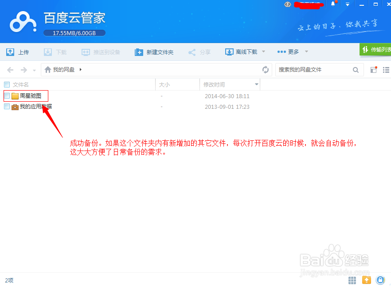This screenshot has width=391, height=286.
Task: Expand the arrow after 我的网盘
Action: [x=81, y=69]
